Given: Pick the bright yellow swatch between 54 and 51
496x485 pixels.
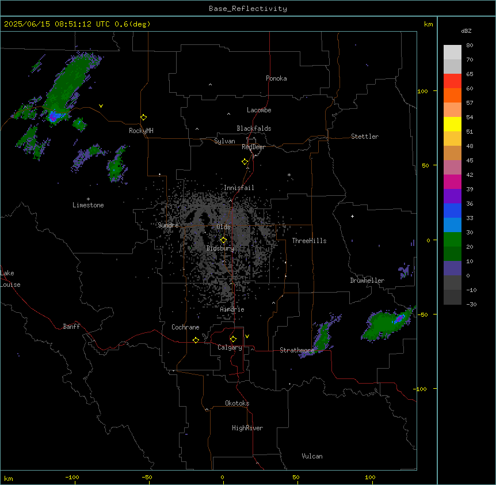Looking at the screenshot, I should click(452, 124).
